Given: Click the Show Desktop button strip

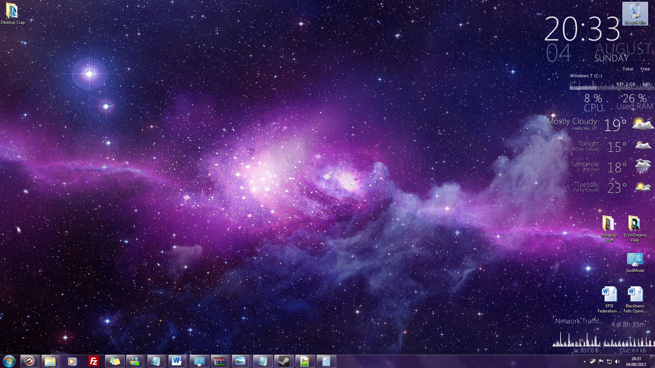Looking at the screenshot, I should click(x=653, y=361).
